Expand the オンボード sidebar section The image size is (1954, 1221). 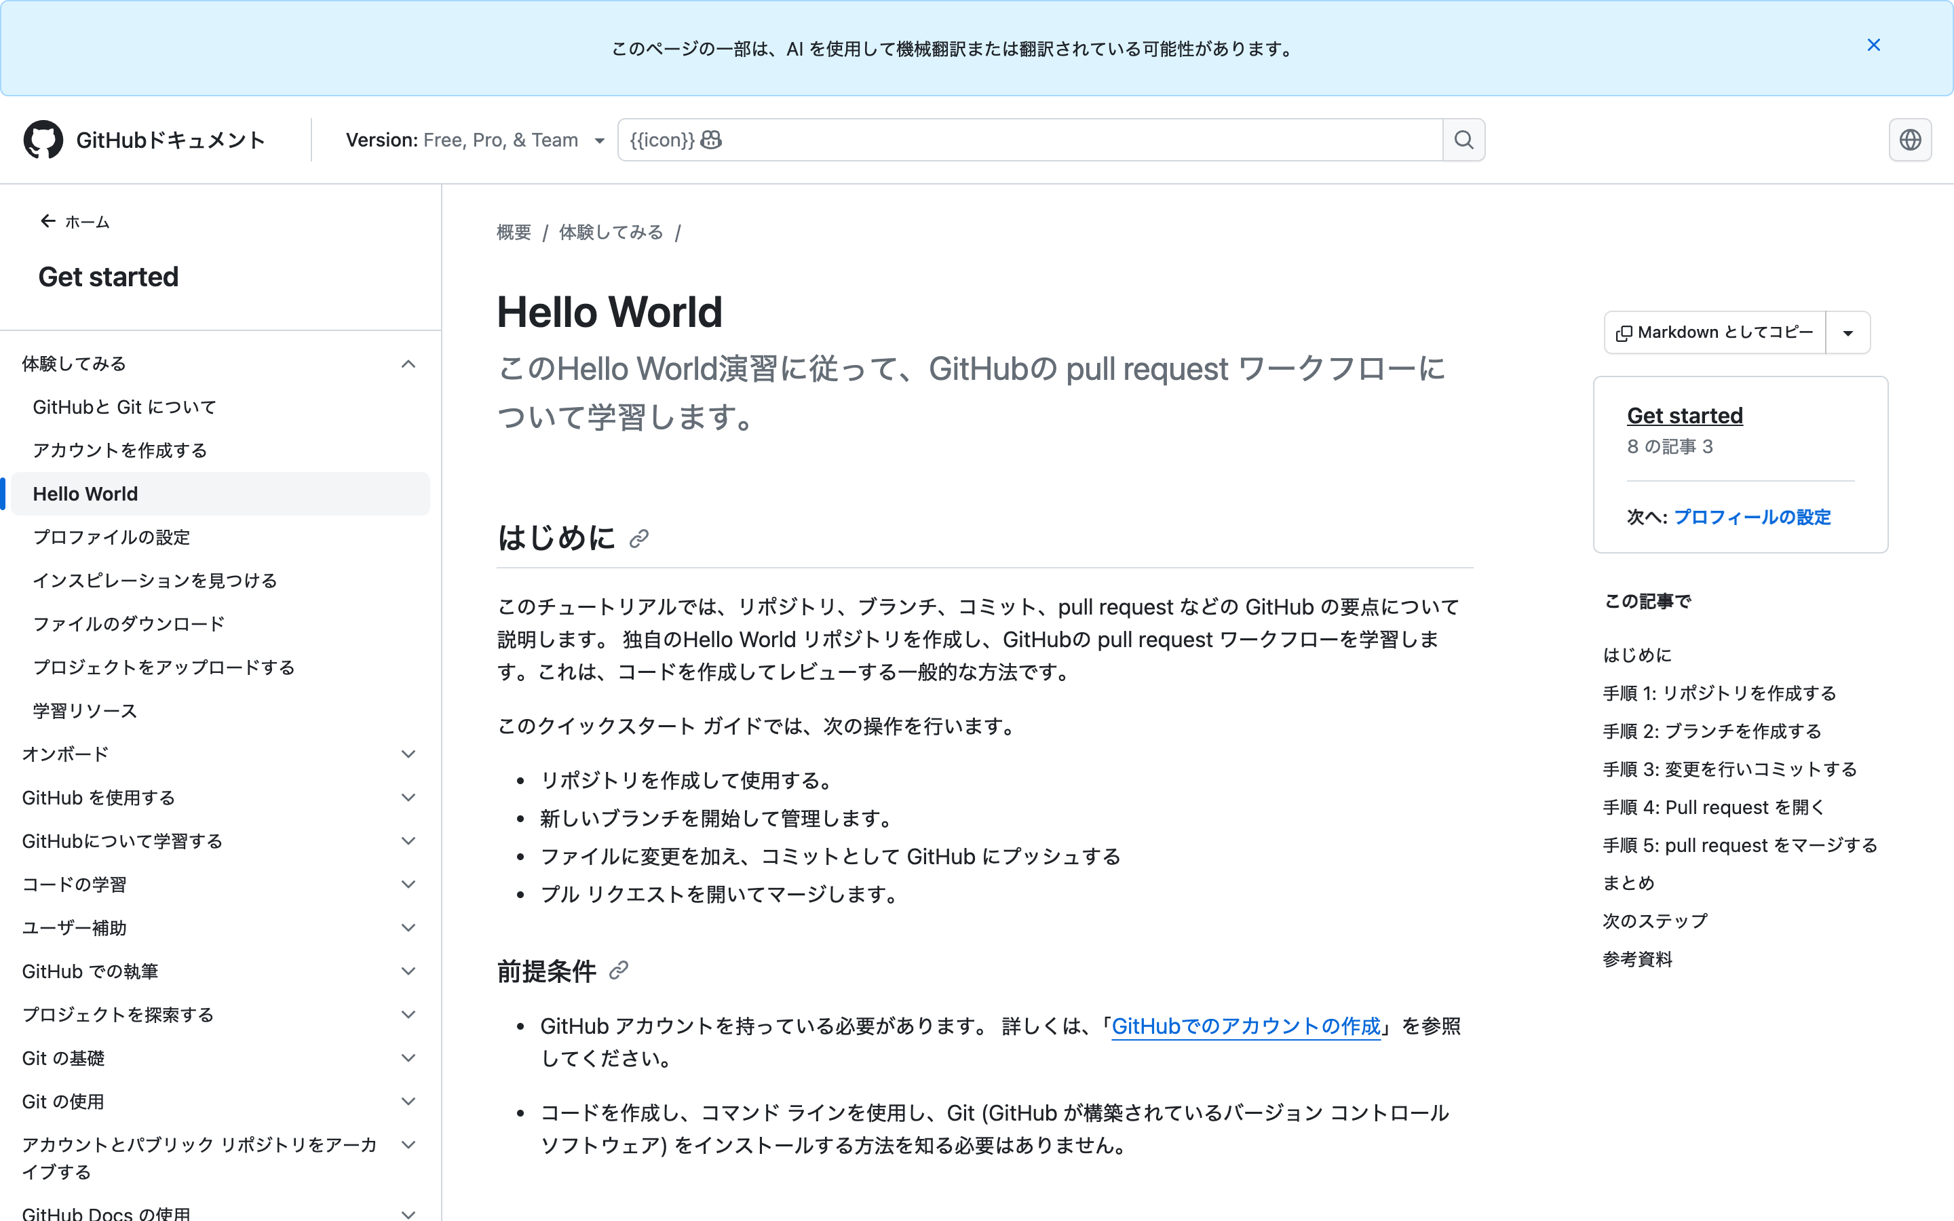[x=408, y=754]
